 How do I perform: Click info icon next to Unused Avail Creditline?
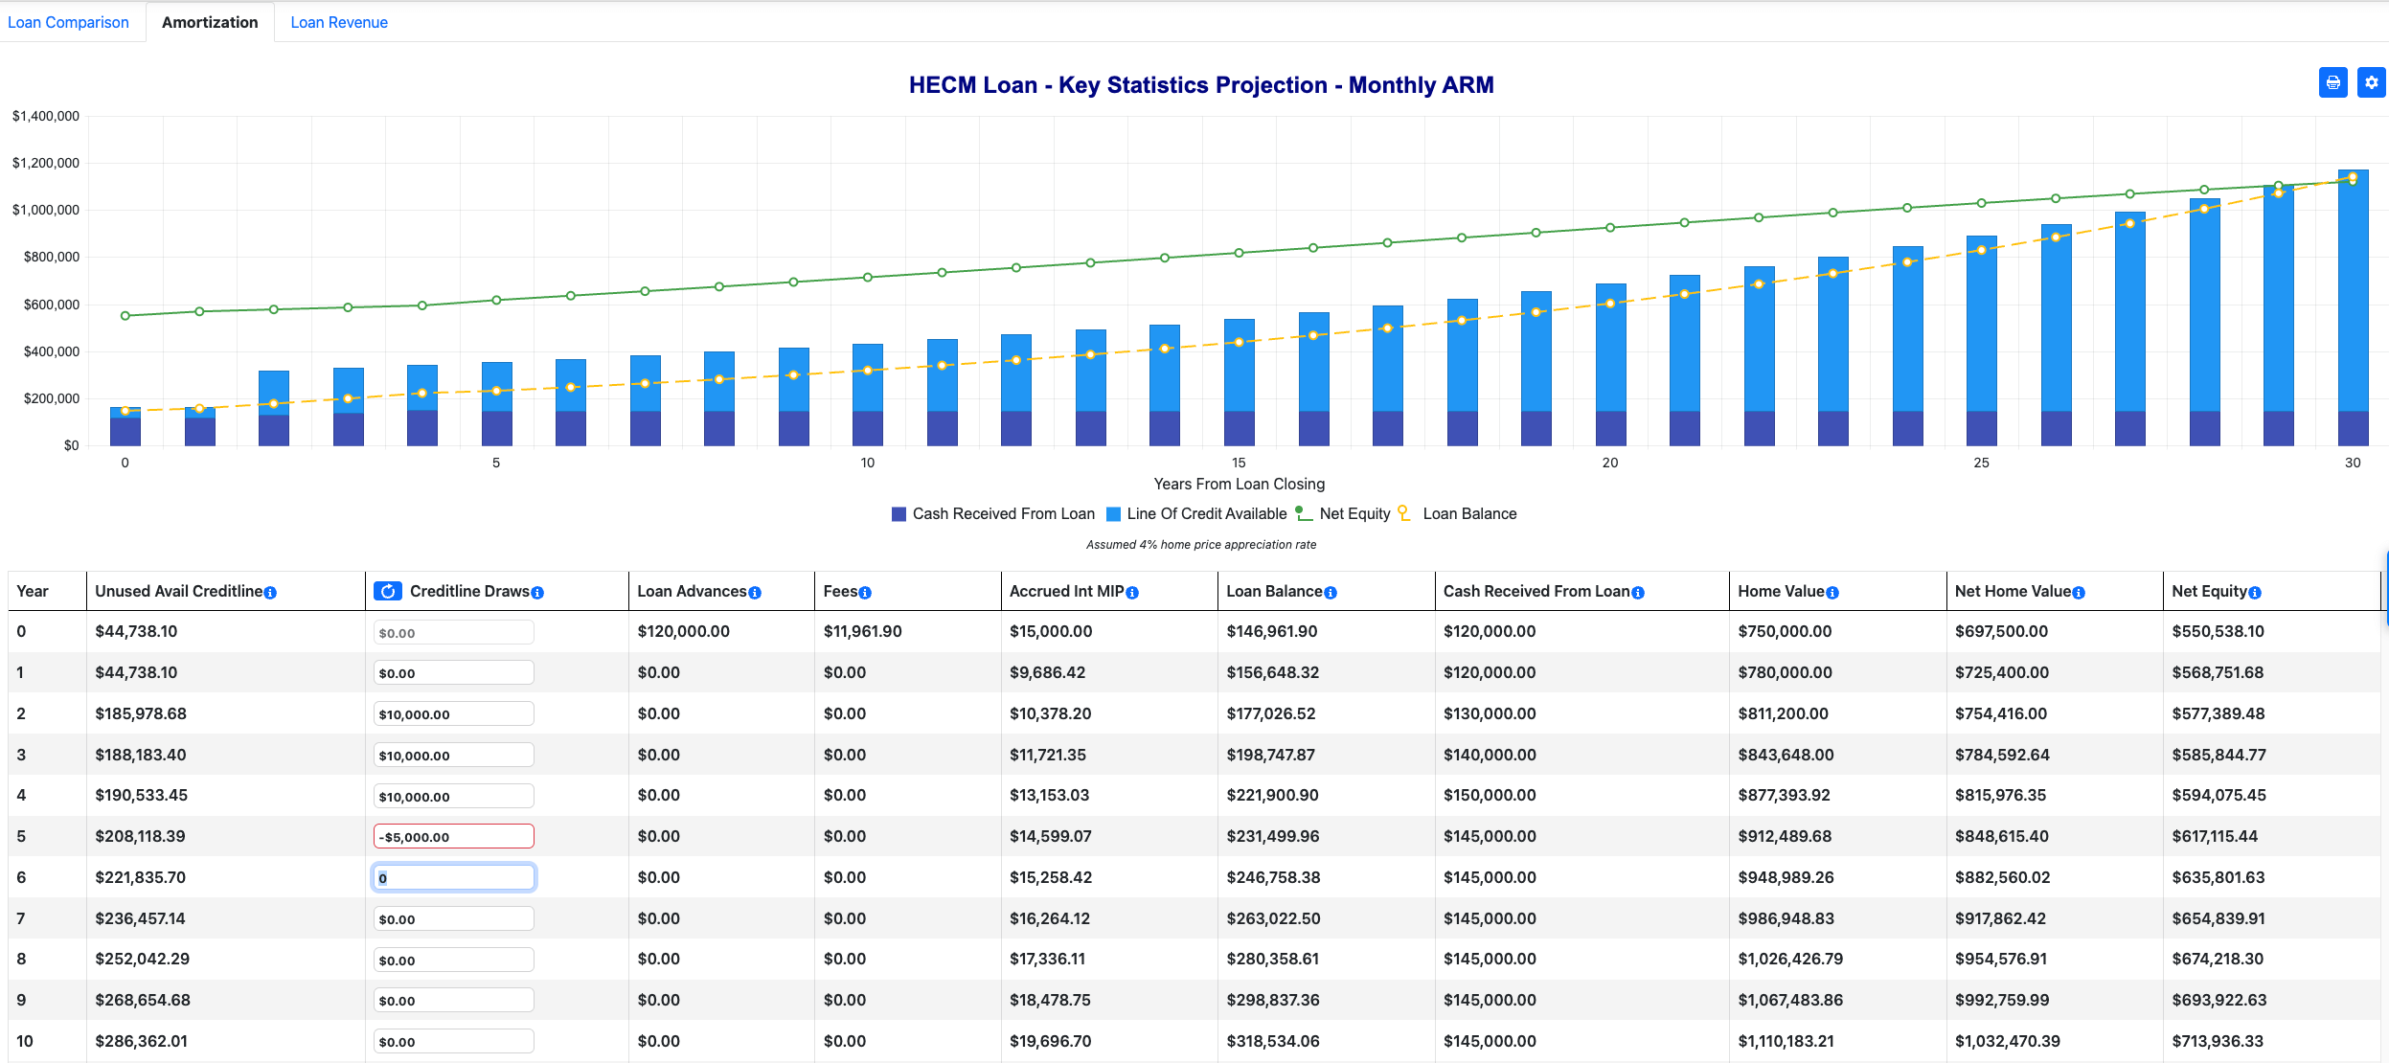pos(270,593)
